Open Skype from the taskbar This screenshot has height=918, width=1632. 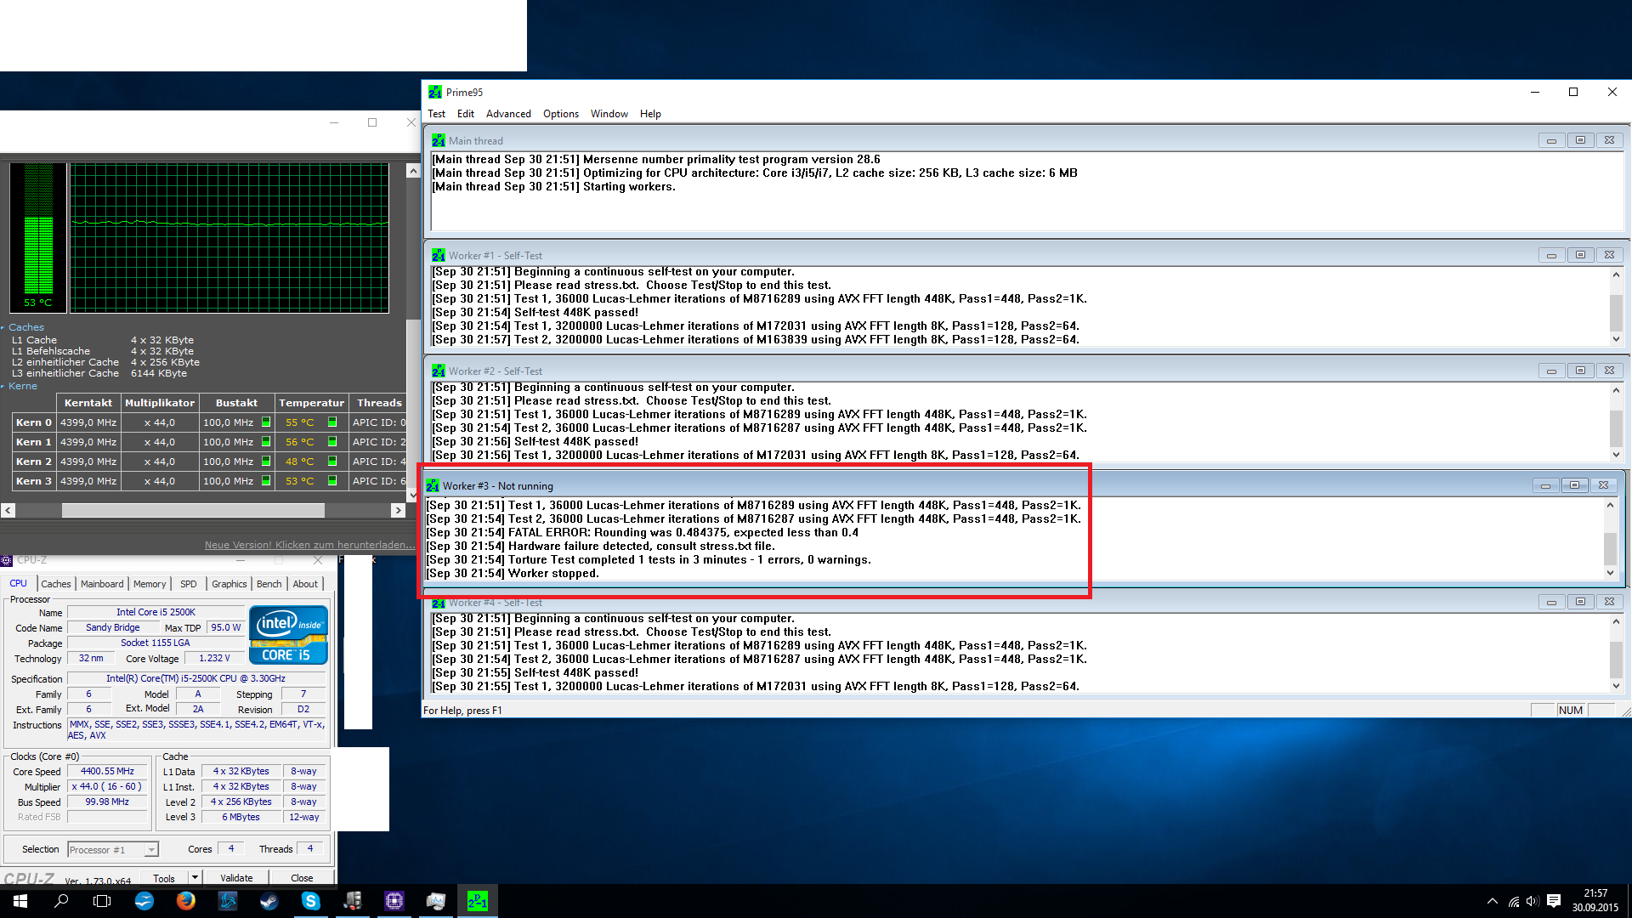click(310, 901)
